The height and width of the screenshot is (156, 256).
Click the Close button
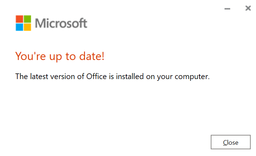tap(231, 143)
